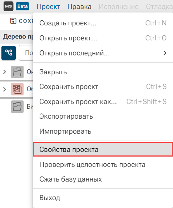Click the MS application logo icon
The image size is (173, 208).
[x=9, y=6]
